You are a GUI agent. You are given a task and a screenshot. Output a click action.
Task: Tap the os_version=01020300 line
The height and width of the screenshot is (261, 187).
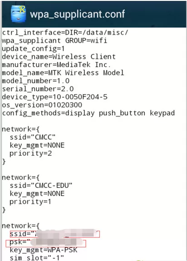point(42,105)
